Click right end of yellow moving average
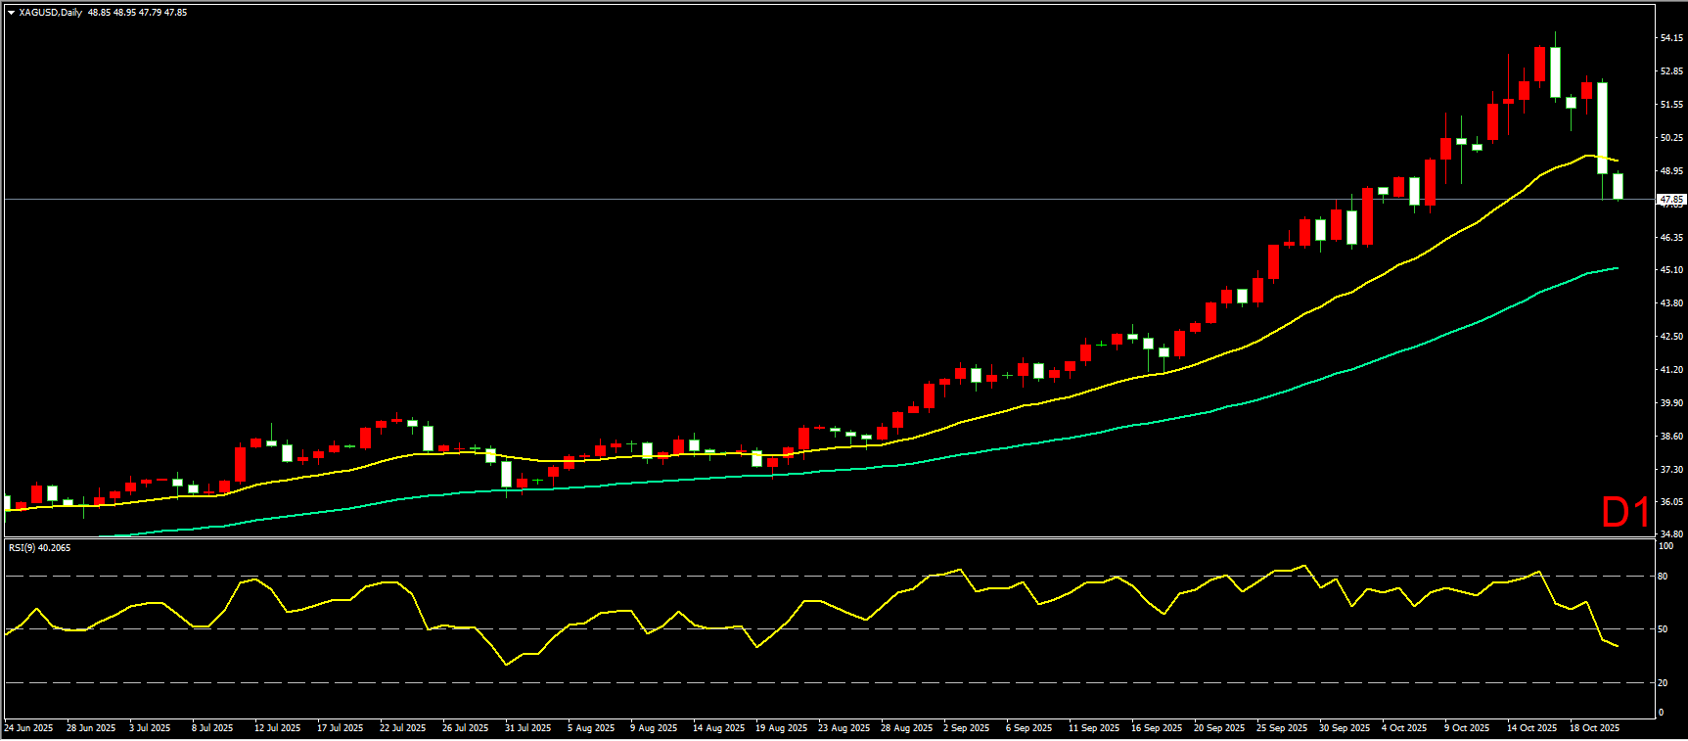 [1617, 161]
